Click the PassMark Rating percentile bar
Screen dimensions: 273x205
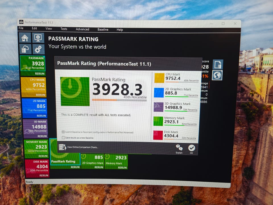tap(119, 100)
